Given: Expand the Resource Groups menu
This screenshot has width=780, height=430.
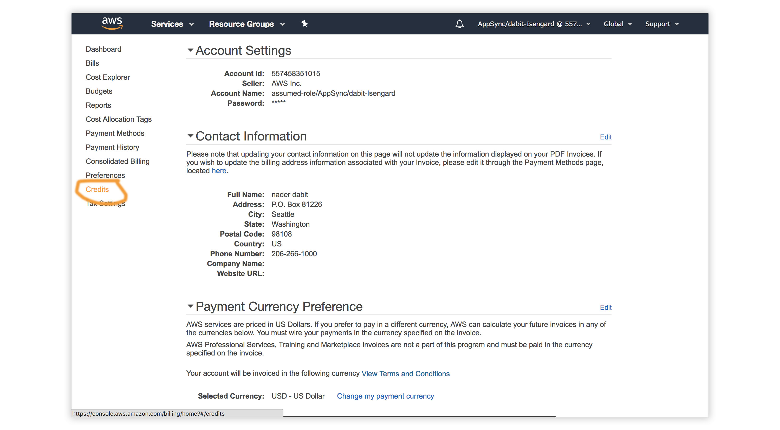Looking at the screenshot, I should point(247,24).
